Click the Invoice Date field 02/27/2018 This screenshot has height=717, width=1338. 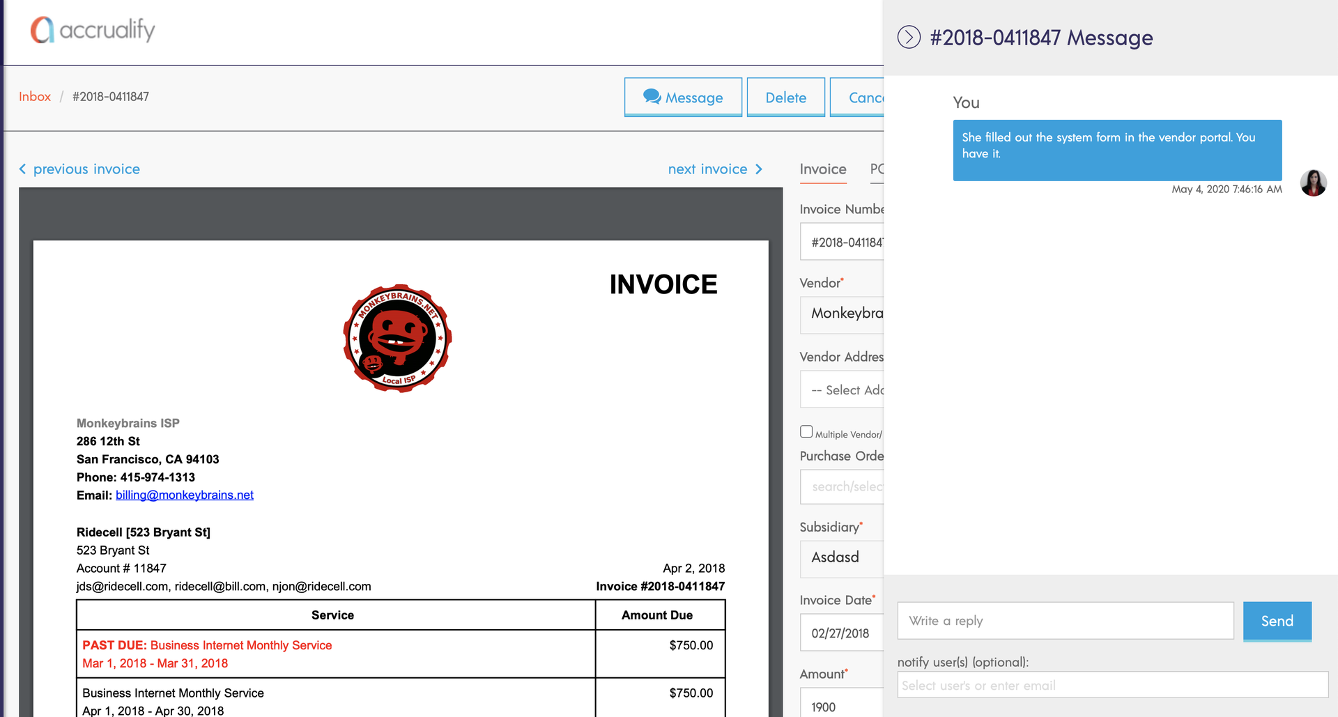[x=842, y=633]
